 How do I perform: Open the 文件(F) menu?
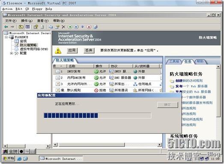pos(11,21)
